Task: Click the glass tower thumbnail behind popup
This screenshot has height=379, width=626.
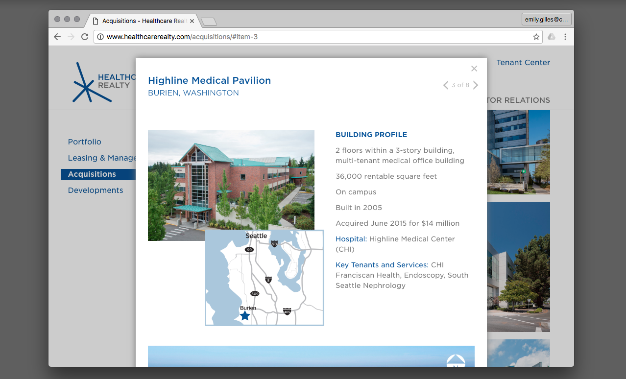Action: [518, 152]
